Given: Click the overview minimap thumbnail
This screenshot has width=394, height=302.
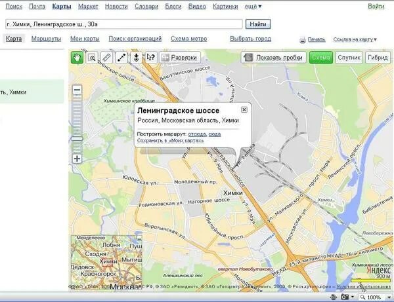Looking at the screenshot, I should pos(106,263).
